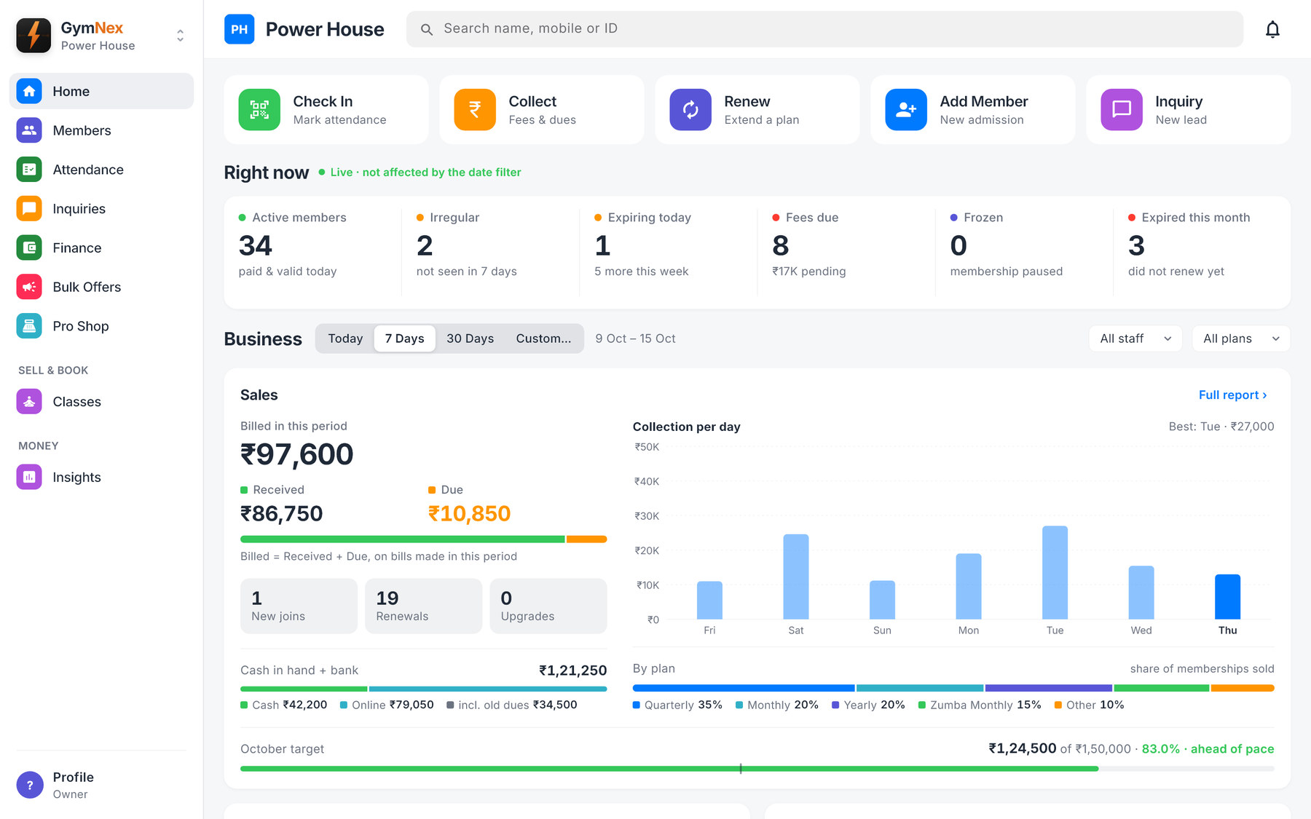Click the GymNex lightning logo

[x=34, y=35]
